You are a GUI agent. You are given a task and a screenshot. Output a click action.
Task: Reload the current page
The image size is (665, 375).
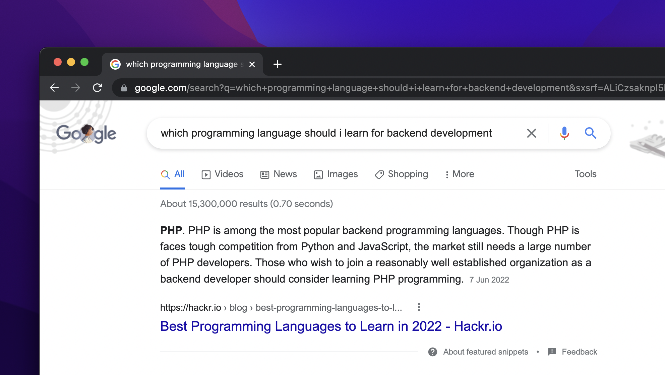pos(97,88)
